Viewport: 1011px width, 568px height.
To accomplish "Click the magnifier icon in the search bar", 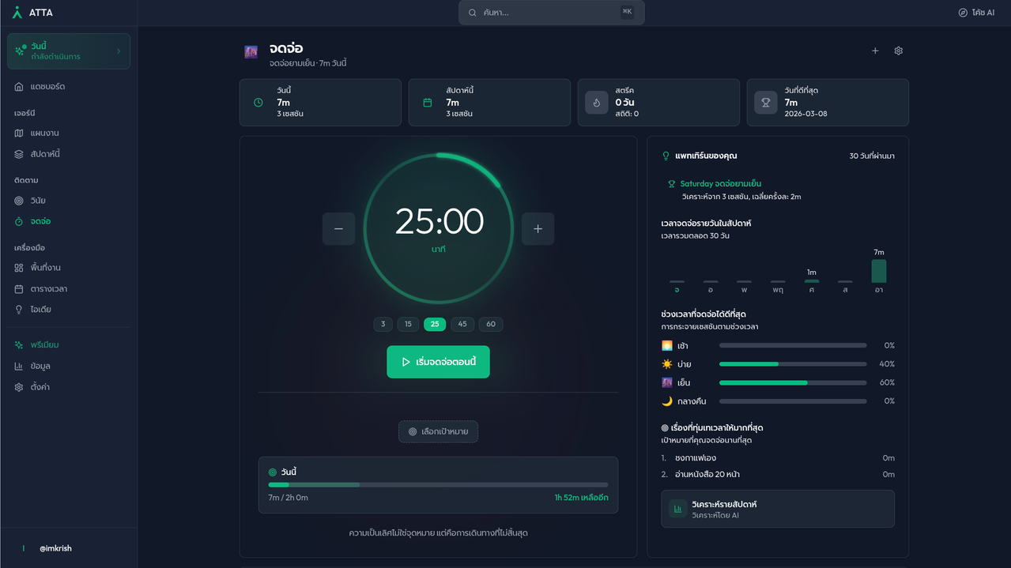I will [473, 13].
